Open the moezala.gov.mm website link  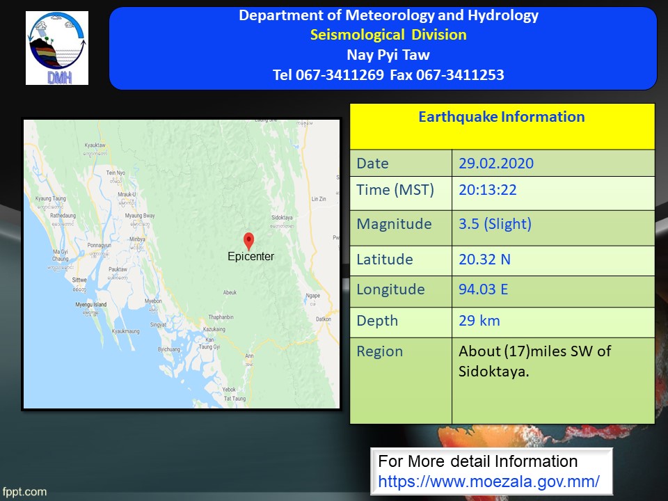pyautogui.click(x=488, y=481)
